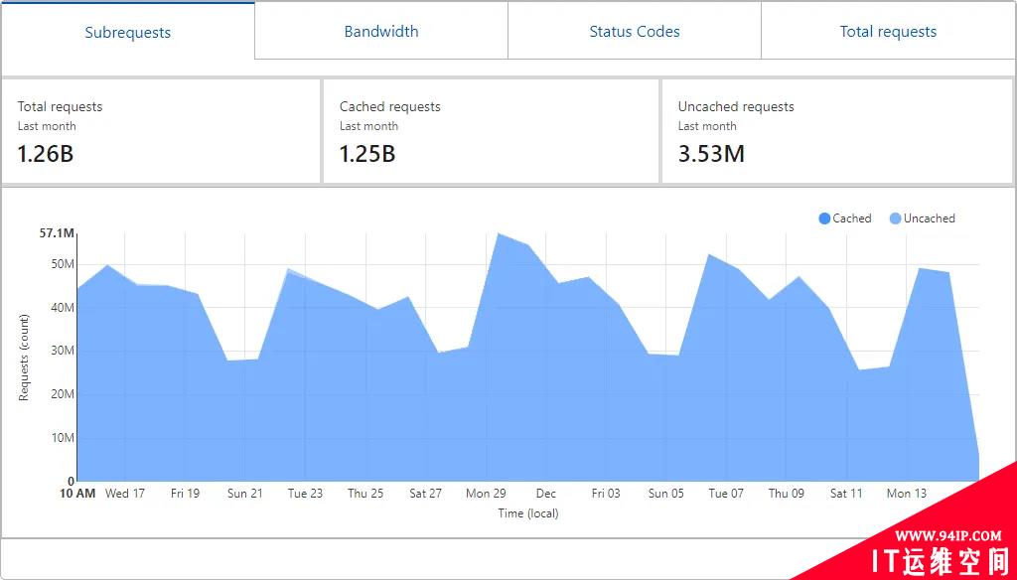Click the "Requests (count)" axis title
1017x580 pixels.
point(24,358)
